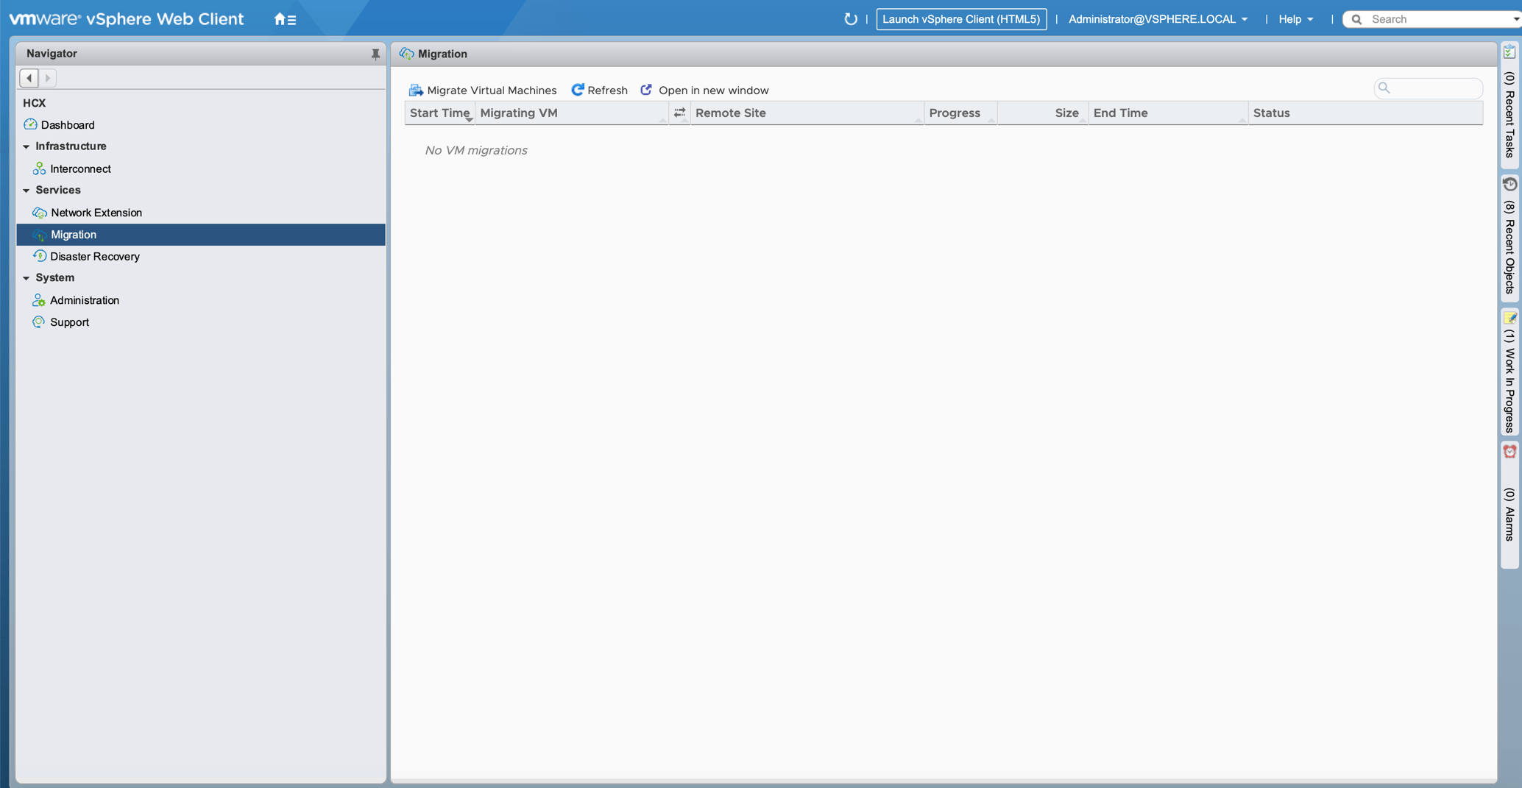Launch vSphere Client (HTML5)
Viewport: 1522px width, 788px height.
(x=960, y=19)
